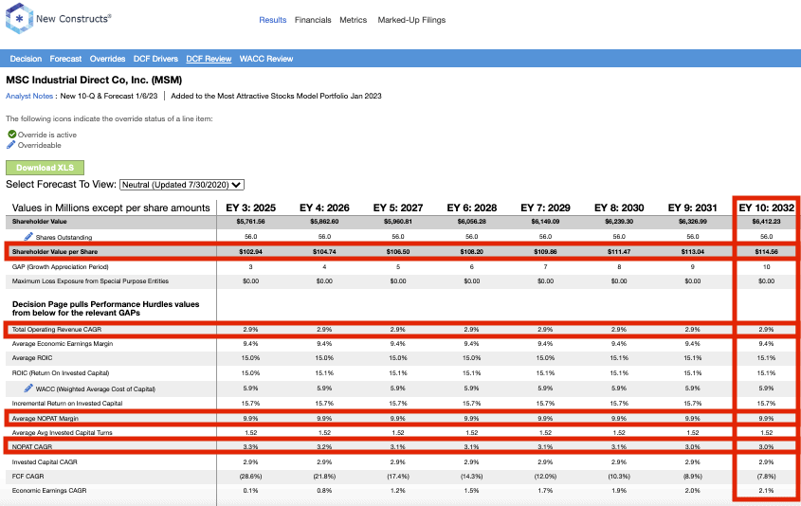This screenshot has width=801, height=506.
Task: Switch to the Overrides tab
Action: tap(107, 59)
